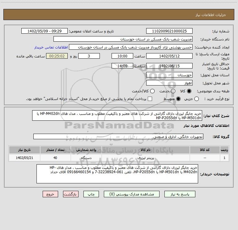Click the price validity date 1402/06/15

169,66
